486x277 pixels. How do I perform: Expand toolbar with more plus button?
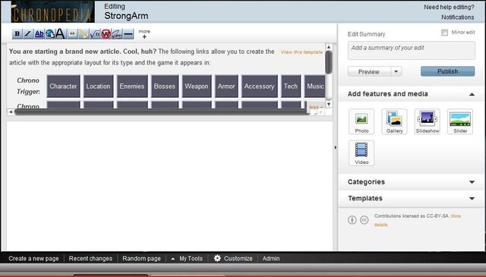point(144,34)
